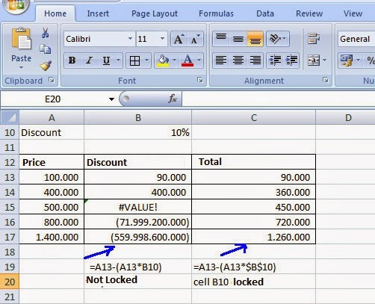Open Font dialog launcher
The height and width of the screenshot is (304, 375).
(x=199, y=80)
